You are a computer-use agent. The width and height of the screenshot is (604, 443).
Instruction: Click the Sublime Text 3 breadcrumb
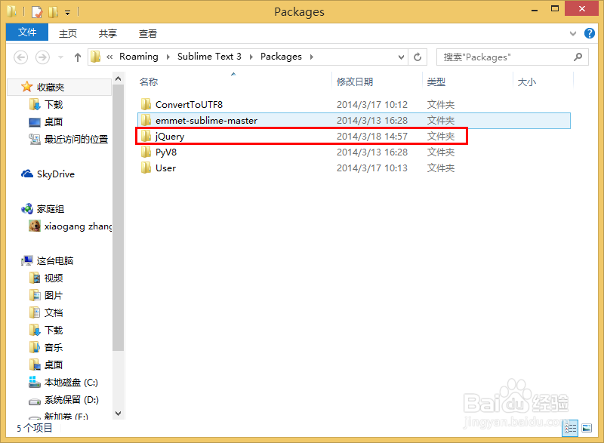[x=209, y=57]
